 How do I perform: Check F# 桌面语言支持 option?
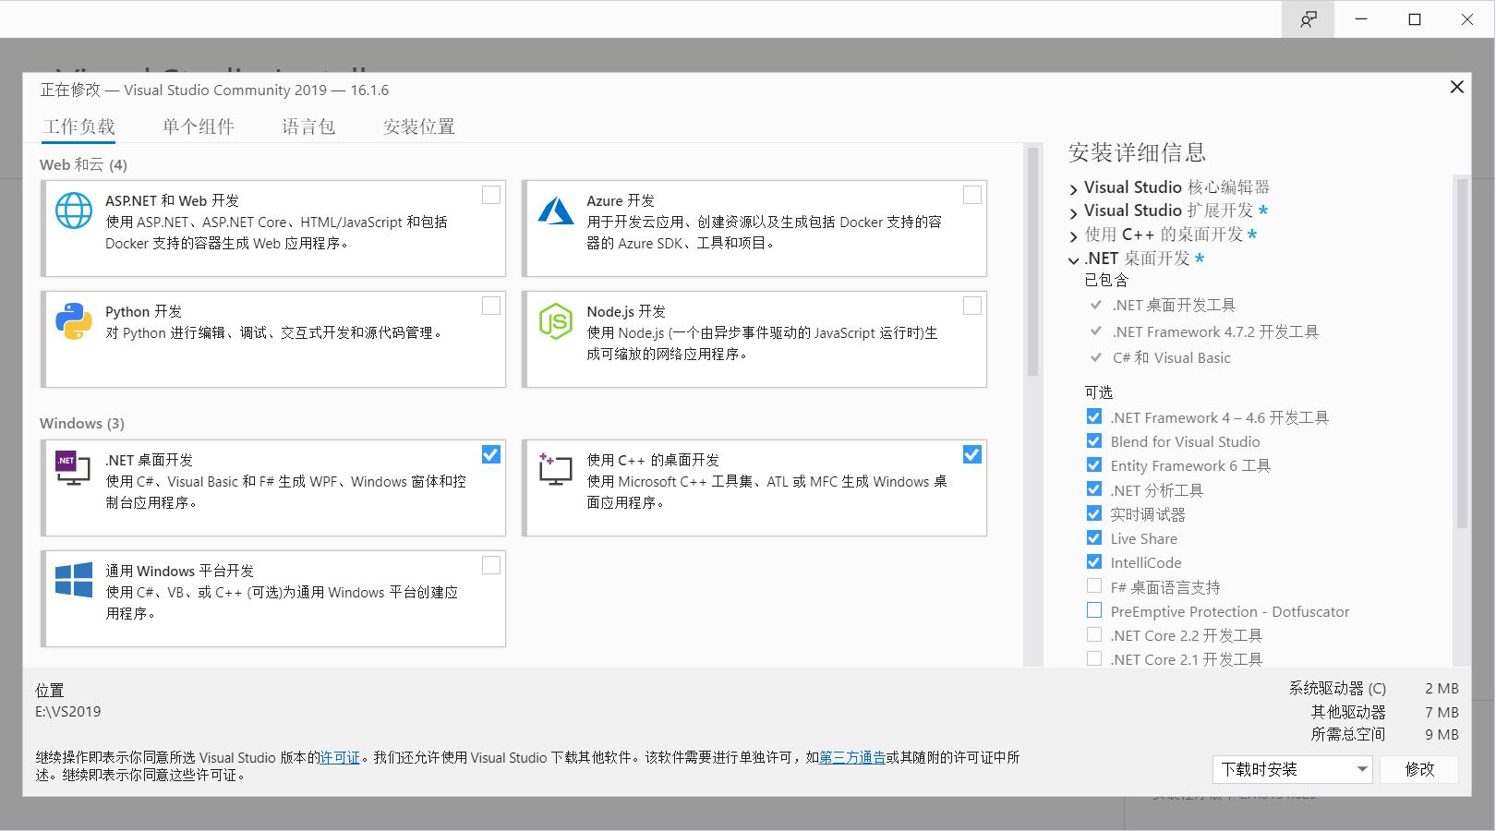pos(1094,585)
